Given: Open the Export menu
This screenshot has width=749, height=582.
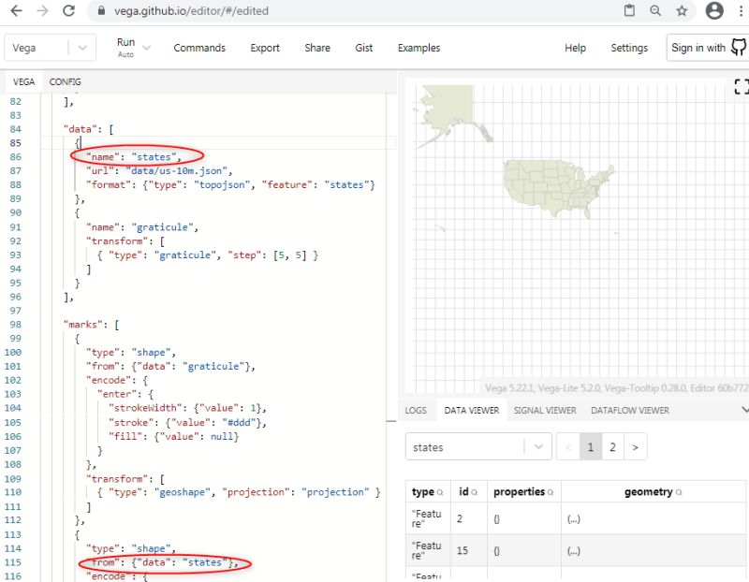Looking at the screenshot, I should click(265, 48).
